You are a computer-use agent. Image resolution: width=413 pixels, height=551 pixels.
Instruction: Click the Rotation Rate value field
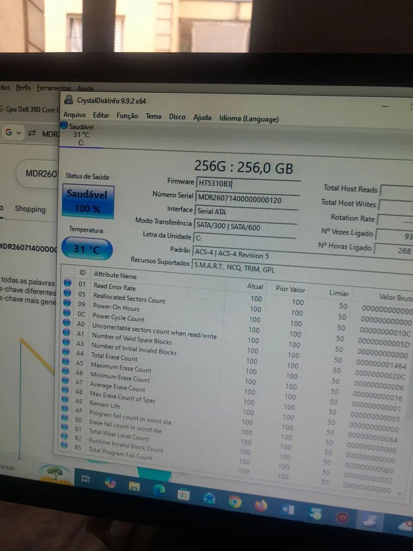pos(395,221)
